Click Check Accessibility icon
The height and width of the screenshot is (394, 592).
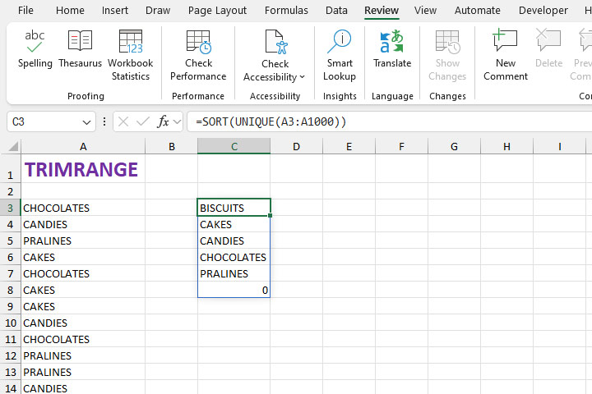tap(276, 42)
